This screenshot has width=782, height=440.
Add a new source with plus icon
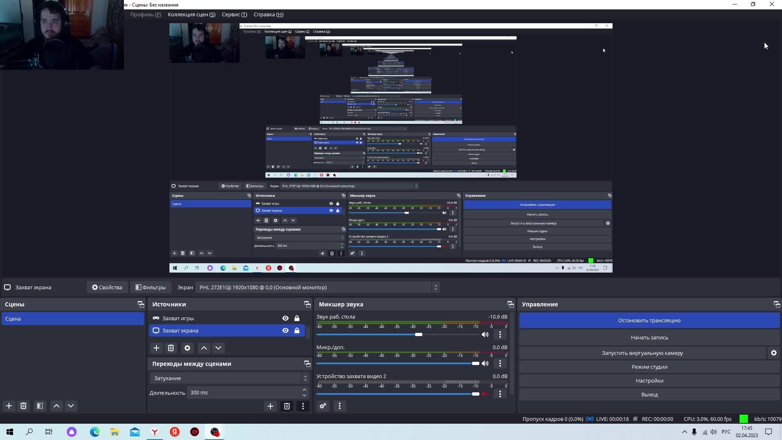tap(156, 348)
